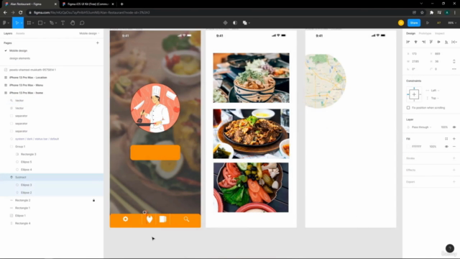Image resolution: width=460 pixels, height=259 pixels.
Task: Reload the browser page
Action: point(21,13)
